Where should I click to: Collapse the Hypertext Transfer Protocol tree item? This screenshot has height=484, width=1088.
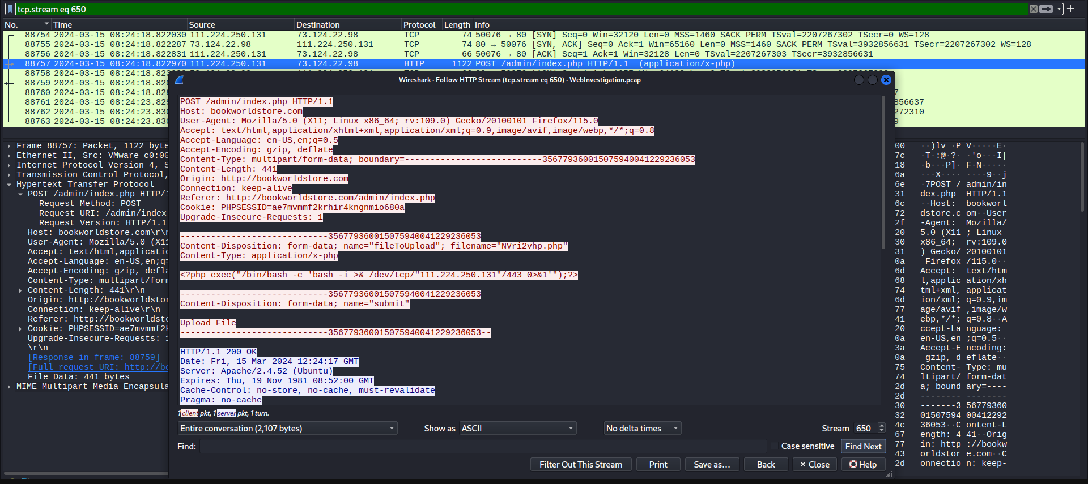[9, 185]
